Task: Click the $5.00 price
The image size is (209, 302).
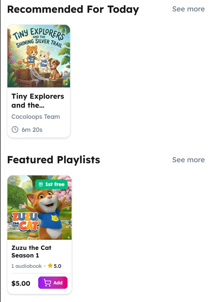Action: tap(21, 284)
